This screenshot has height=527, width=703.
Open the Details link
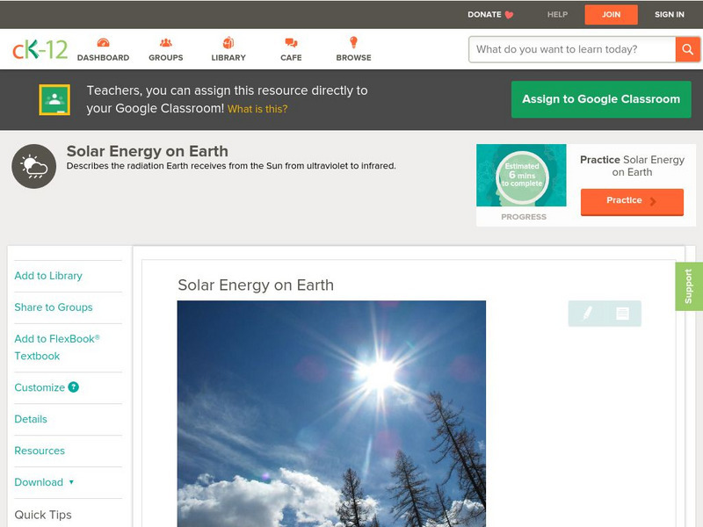click(x=31, y=419)
